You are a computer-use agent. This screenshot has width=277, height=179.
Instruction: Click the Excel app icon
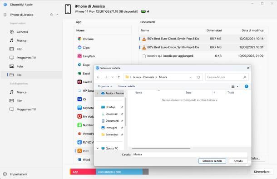79,73
